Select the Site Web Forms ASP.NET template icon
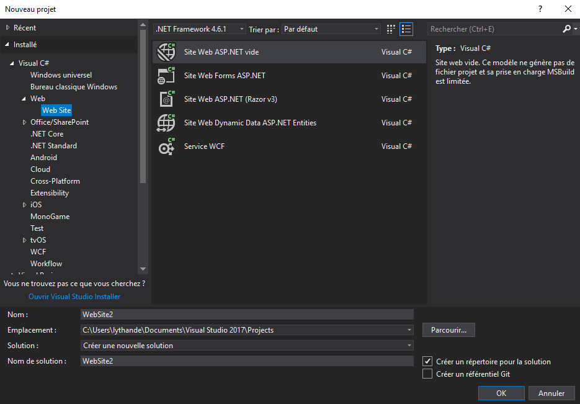Screen dimensions: 580x404 (x=166, y=75)
